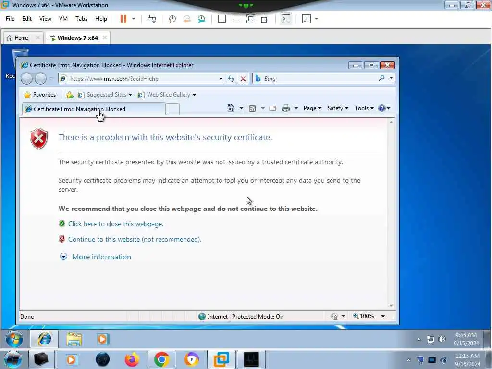The height and width of the screenshot is (369, 492).
Task: Toggle the VMware library sidebar
Action: click(x=222, y=19)
